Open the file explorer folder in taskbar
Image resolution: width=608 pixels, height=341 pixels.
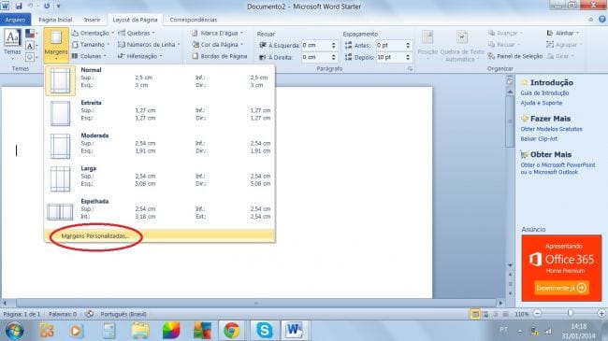click(140, 331)
